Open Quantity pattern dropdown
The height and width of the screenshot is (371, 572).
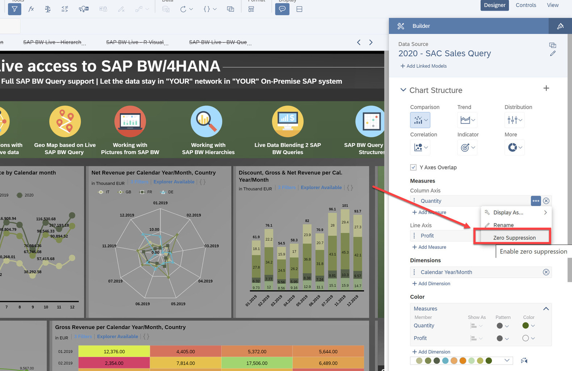click(503, 326)
